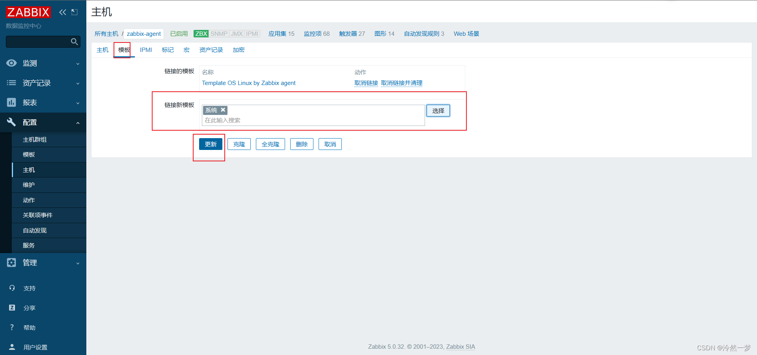Image resolution: width=757 pixels, height=355 pixels.
Task: Switch to the 资产记录 tab
Action: 211,50
